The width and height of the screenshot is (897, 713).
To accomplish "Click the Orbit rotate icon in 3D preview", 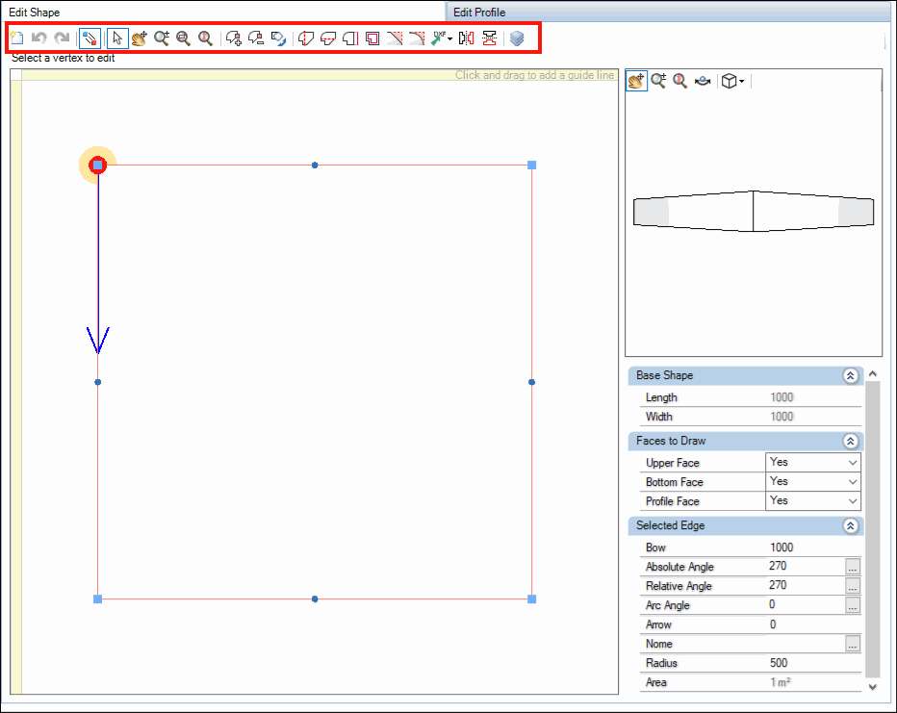I will click(703, 81).
